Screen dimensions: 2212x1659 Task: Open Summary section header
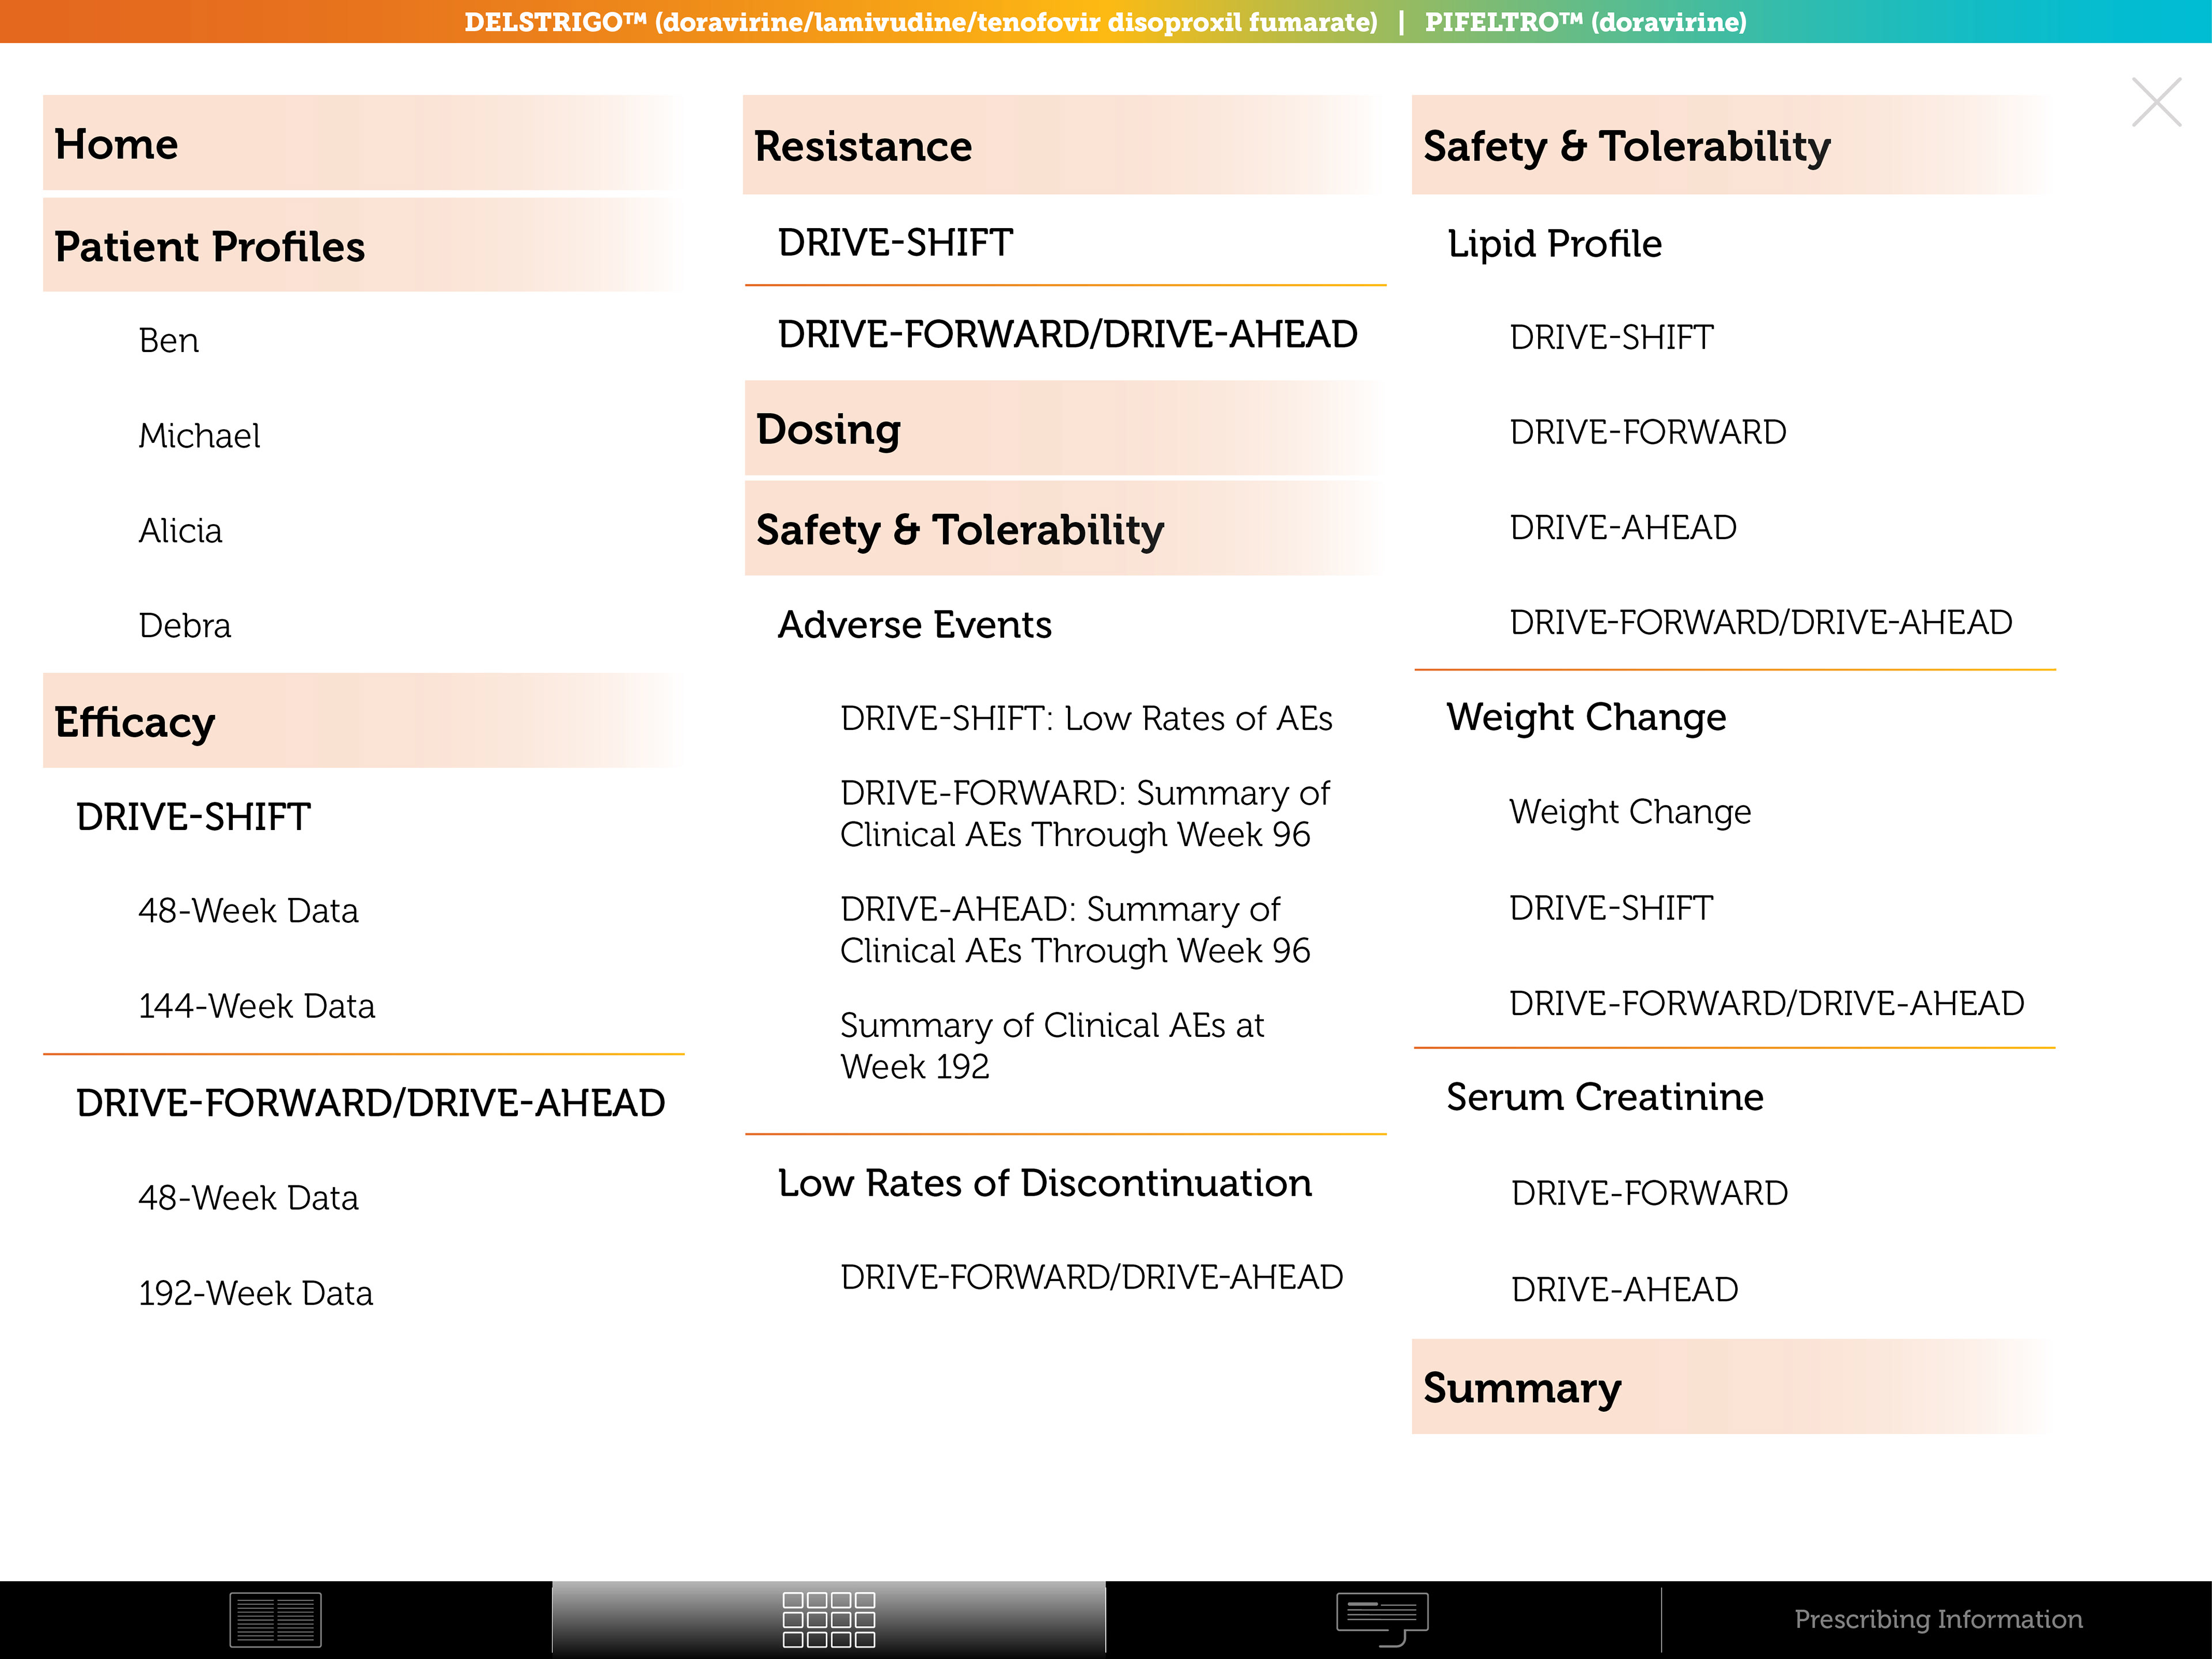coord(1521,1388)
